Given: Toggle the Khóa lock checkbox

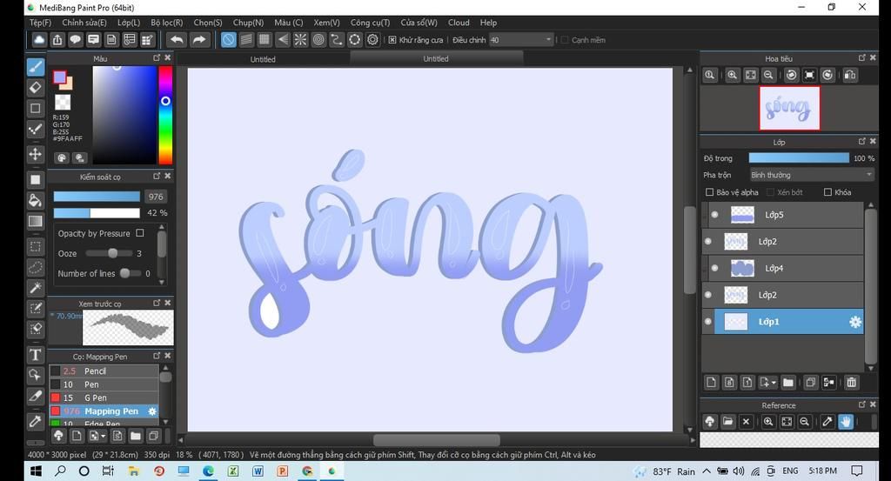Looking at the screenshot, I should [827, 192].
